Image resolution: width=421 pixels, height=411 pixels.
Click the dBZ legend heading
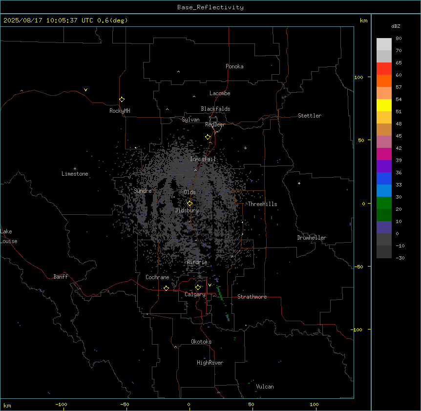(396, 26)
